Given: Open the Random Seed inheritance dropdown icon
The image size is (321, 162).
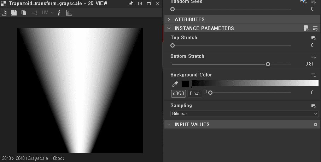Looking at the screenshot, I should [x=303, y=1].
